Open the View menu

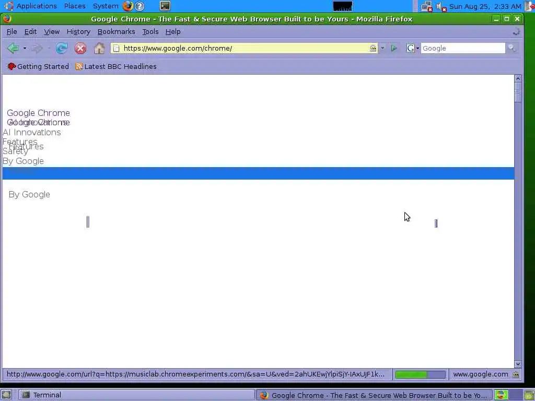[x=52, y=31]
